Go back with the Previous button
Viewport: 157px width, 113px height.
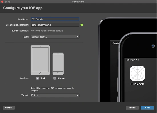tap(132, 108)
